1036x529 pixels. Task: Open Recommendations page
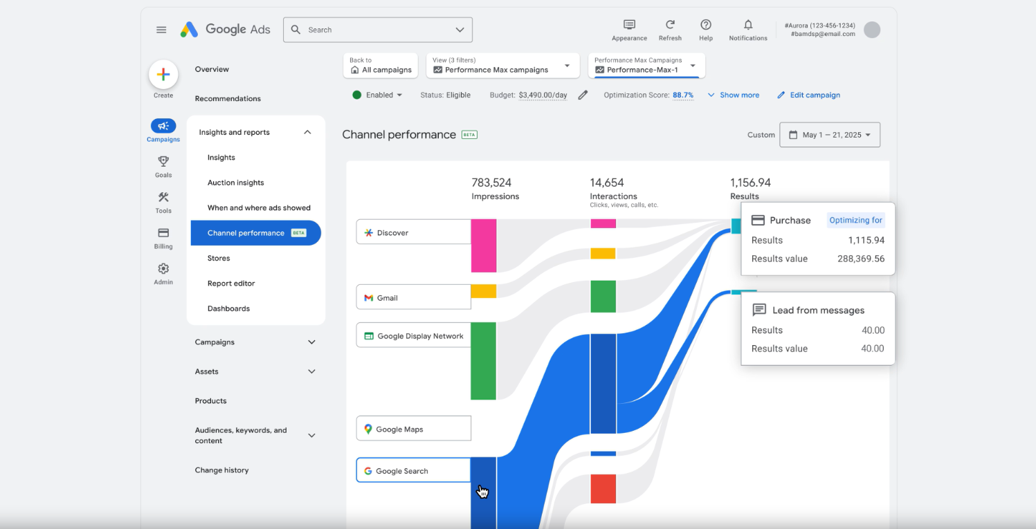click(228, 99)
